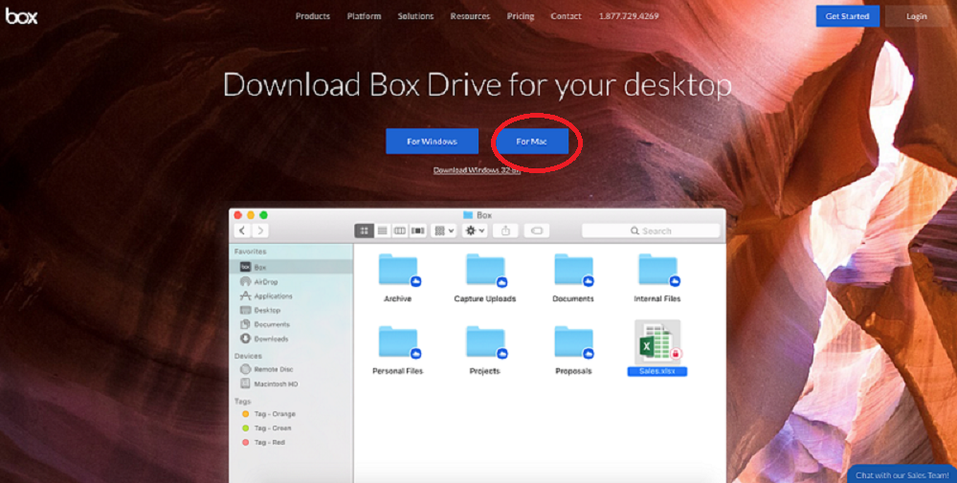Open the Contact page
Screen dimensions: 957x483
click(x=566, y=16)
